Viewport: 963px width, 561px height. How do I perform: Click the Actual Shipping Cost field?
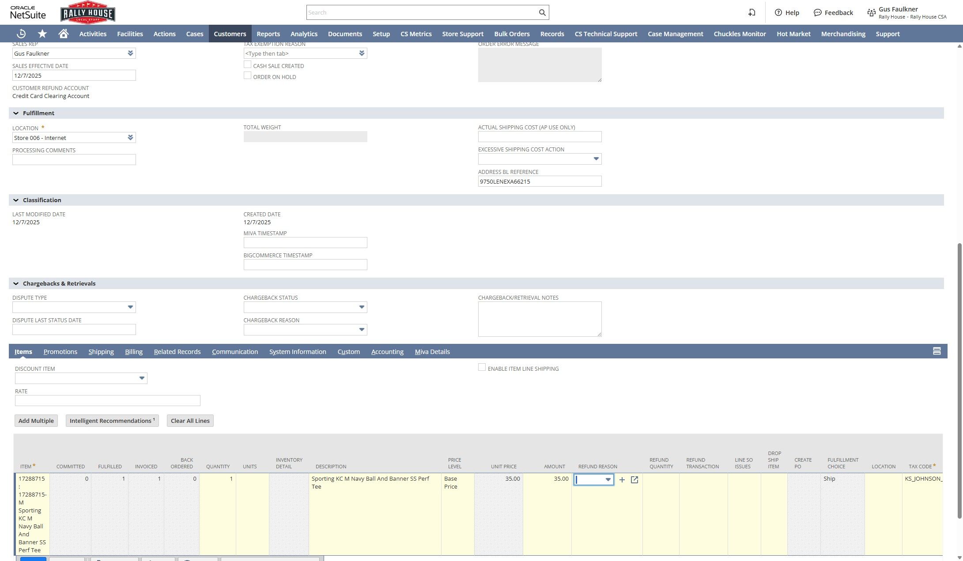click(x=540, y=137)
